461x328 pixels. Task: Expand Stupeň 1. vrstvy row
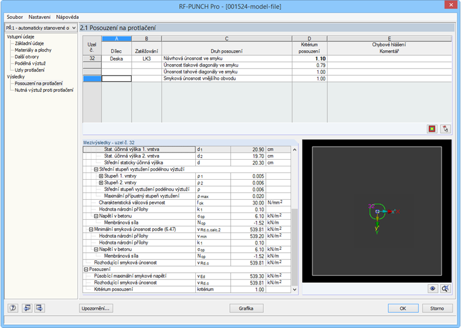(101, 176)
